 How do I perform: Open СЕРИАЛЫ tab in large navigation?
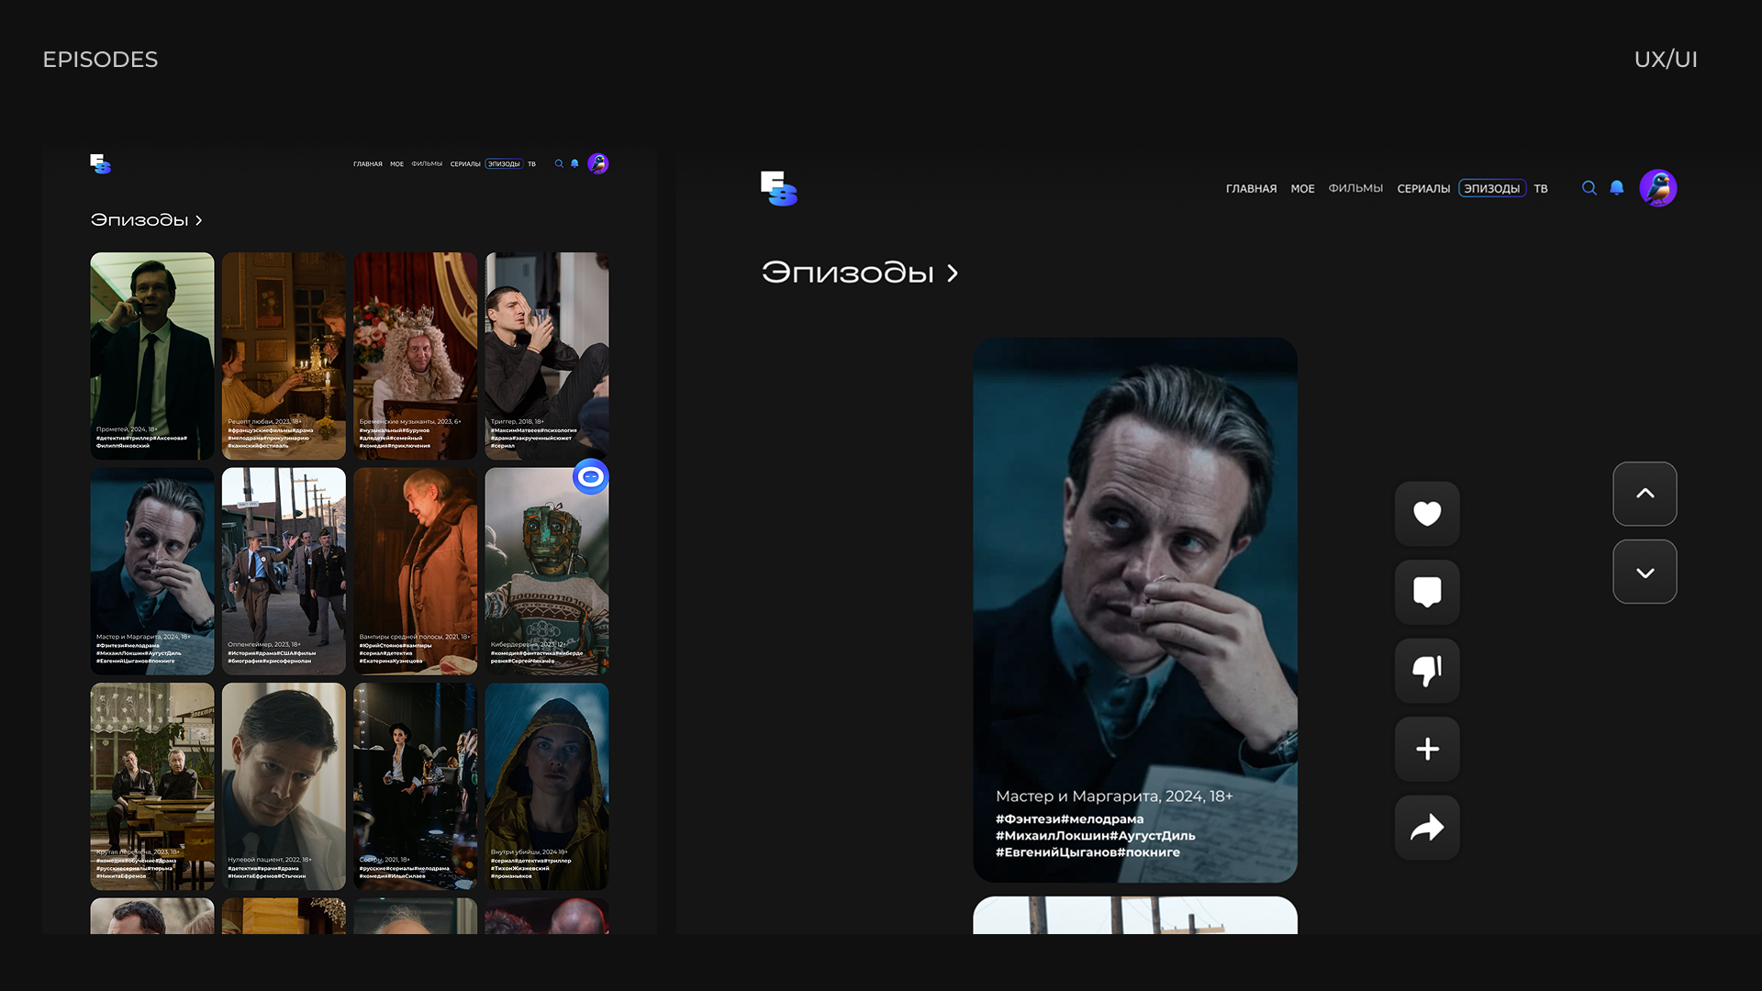point(1423,188)
